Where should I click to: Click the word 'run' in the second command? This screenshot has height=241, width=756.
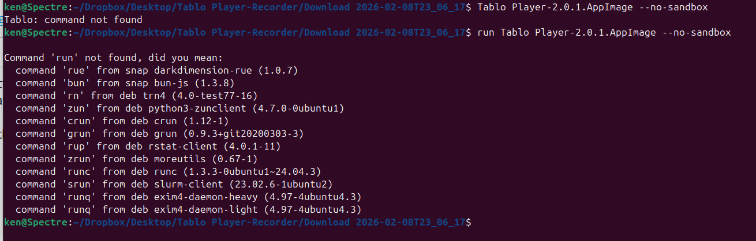coord(486,32)
